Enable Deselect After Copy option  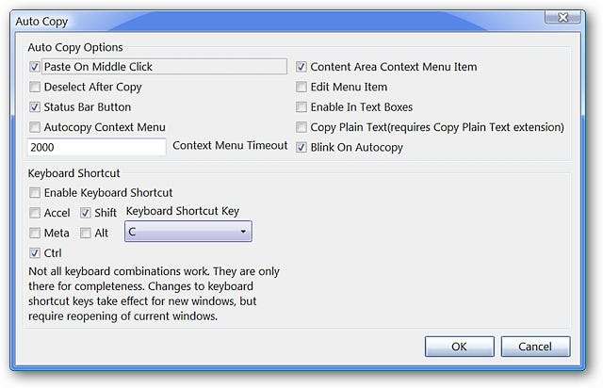(36, 88)
